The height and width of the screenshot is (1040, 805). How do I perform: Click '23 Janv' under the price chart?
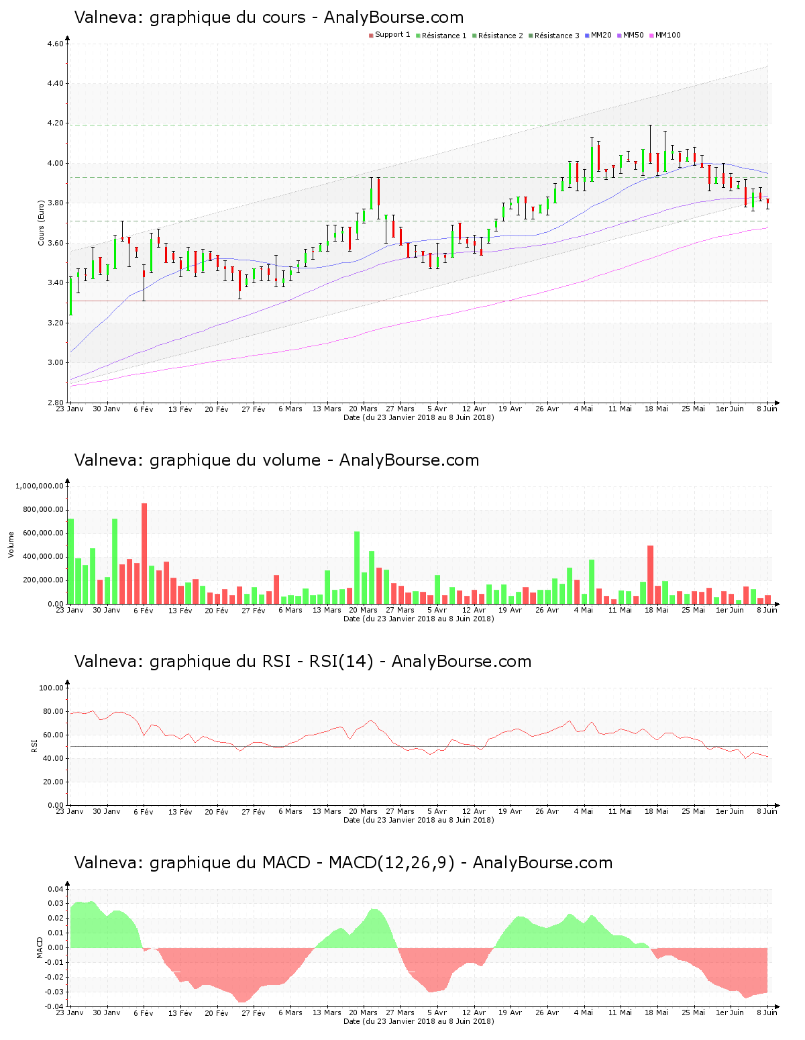point(70,409)
